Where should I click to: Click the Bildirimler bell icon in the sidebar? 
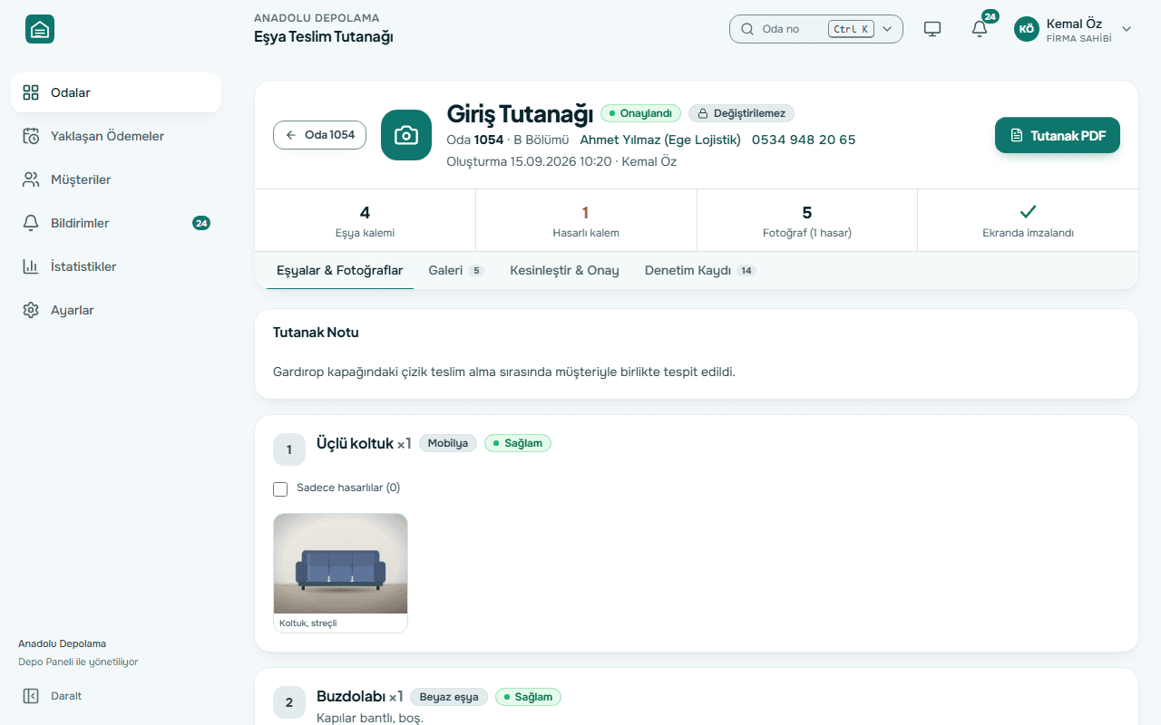(31, 223)
